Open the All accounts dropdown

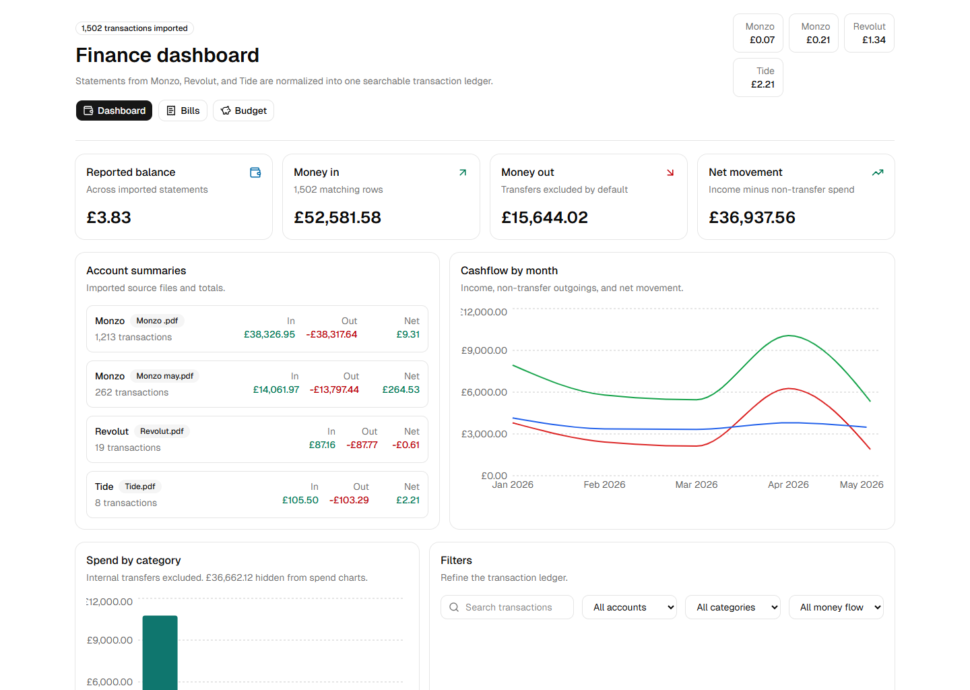coord(629,607)
